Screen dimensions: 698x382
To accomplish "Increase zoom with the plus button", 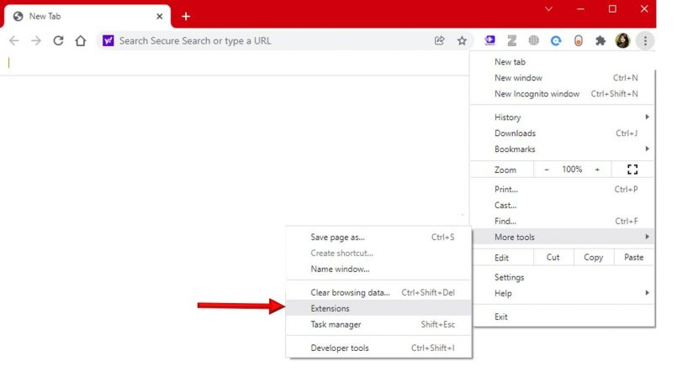I will [597, 170].
